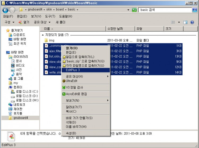Viewport: 199px width, 148px height.
Task: Open the img folder icon
Action: [x=46, y=40]
